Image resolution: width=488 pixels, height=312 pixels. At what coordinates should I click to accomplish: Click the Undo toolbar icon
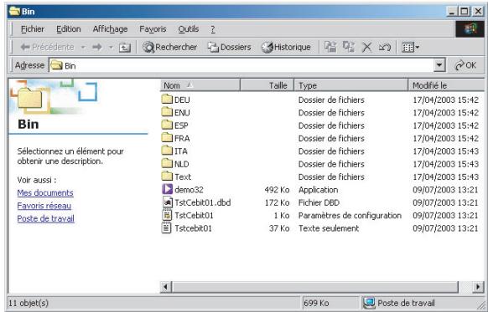click(x=385, y=47)
